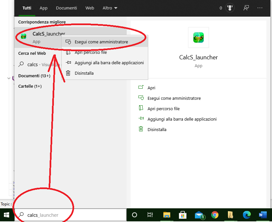Image resolution: width=272 pixels, height=222 pixels.
Task: Click the feedback person icon
Action: click(246, 8)
